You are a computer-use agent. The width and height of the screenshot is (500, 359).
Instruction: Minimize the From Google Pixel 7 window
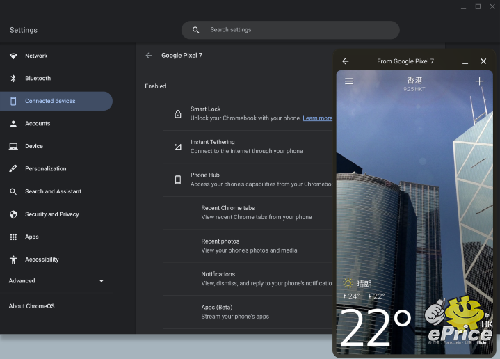465,63
